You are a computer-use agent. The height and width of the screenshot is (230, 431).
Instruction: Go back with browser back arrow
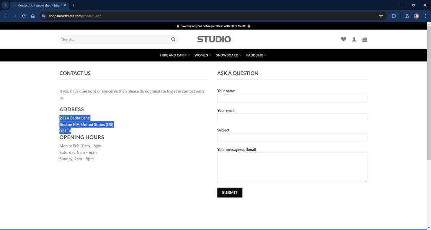(x=5, y=16)
